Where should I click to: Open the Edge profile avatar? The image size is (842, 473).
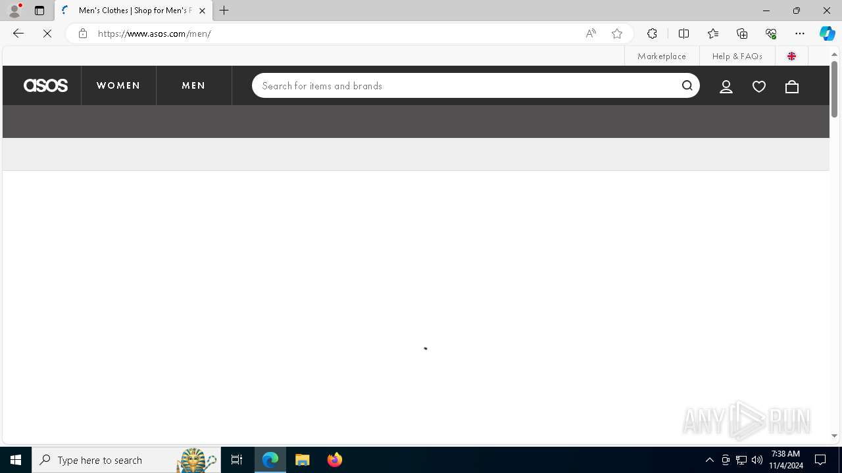point(14,11)
